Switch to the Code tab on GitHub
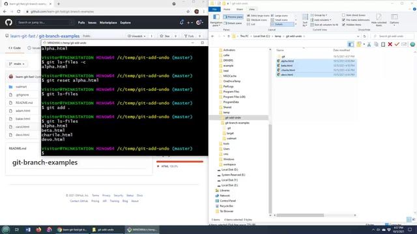 (14, 48)
